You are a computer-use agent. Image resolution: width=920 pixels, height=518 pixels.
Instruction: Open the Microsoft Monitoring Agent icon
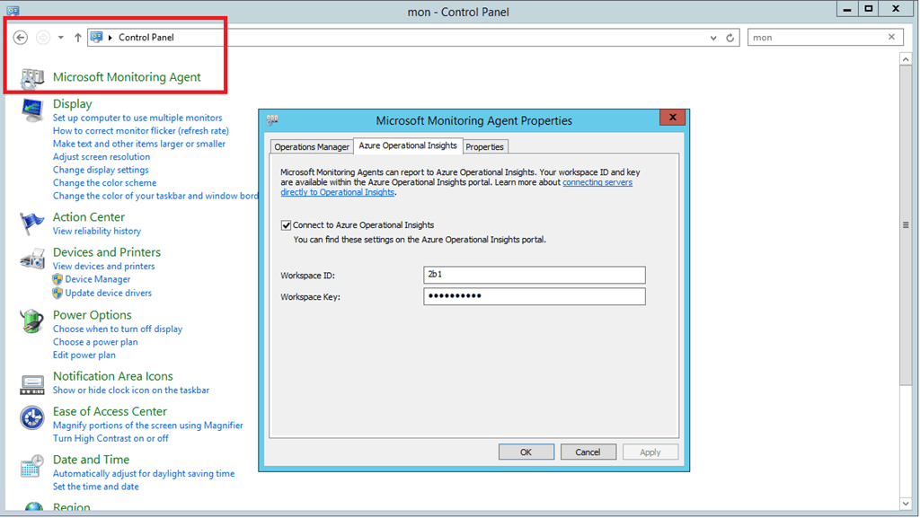(32, 78)
